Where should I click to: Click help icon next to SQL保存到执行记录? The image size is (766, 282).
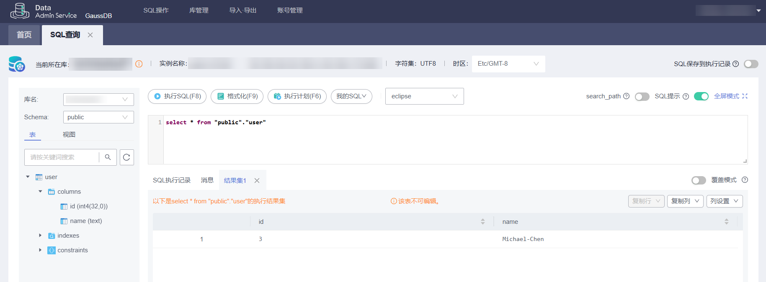click(735, 64)
